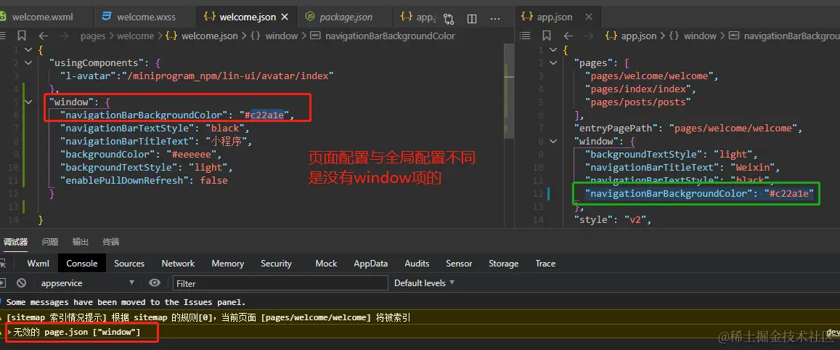Select the Console devtools tab
Image resolution: width=840 pixels, height=350 pixels.
point(82,263)
